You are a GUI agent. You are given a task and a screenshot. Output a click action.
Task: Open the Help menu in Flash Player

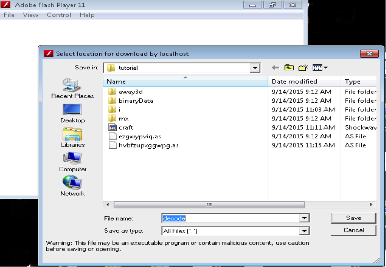point(87,15)
